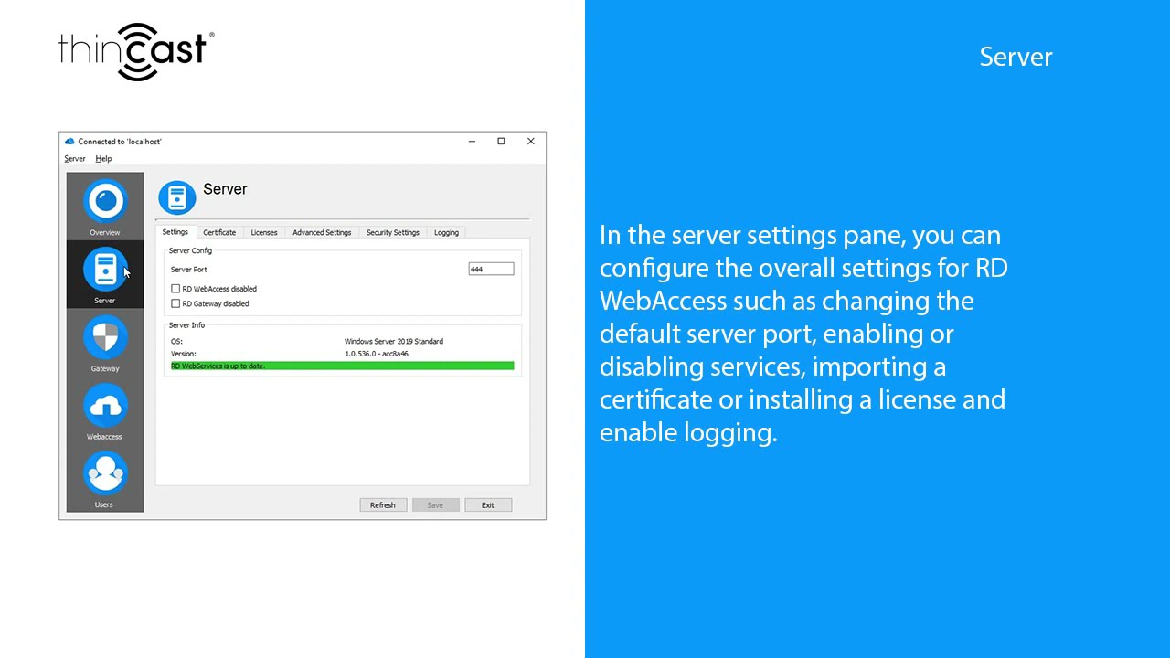
Task: Click the Connected to 'localhost' title
Action: point(120,142)
